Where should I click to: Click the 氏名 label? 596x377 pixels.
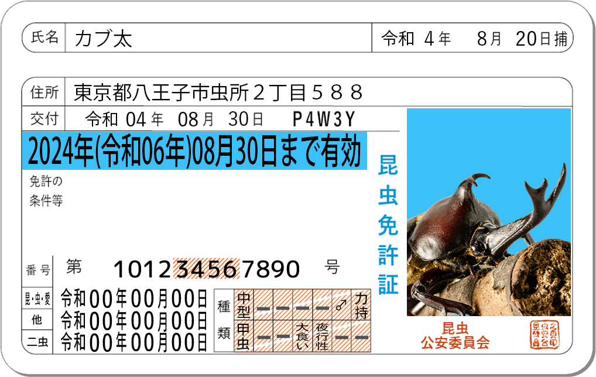point(44,38)
